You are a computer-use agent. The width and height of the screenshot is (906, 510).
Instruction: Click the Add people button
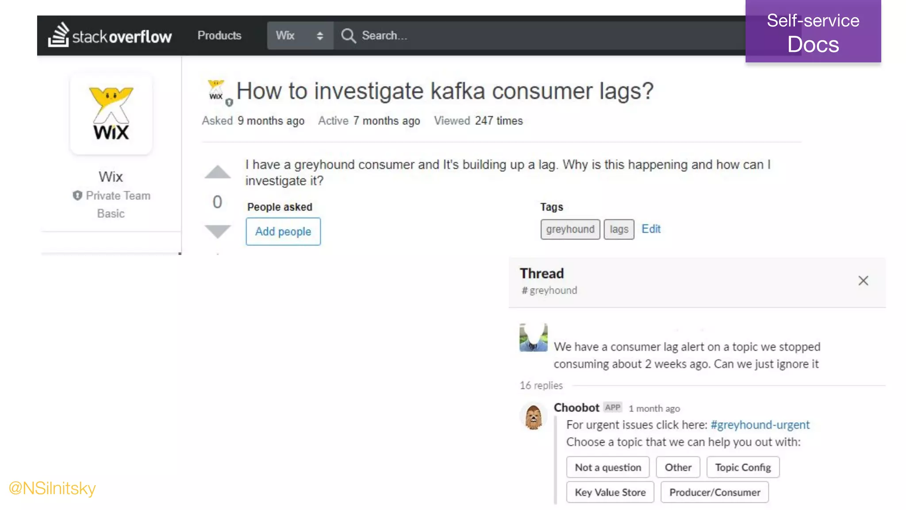click(x=283, y=232)
